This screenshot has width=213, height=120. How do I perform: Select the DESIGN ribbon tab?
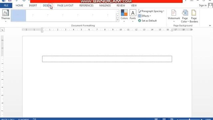click(47, 5)
